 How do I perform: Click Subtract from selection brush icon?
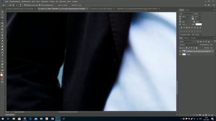pyautogui.click(x=17, y=5)
